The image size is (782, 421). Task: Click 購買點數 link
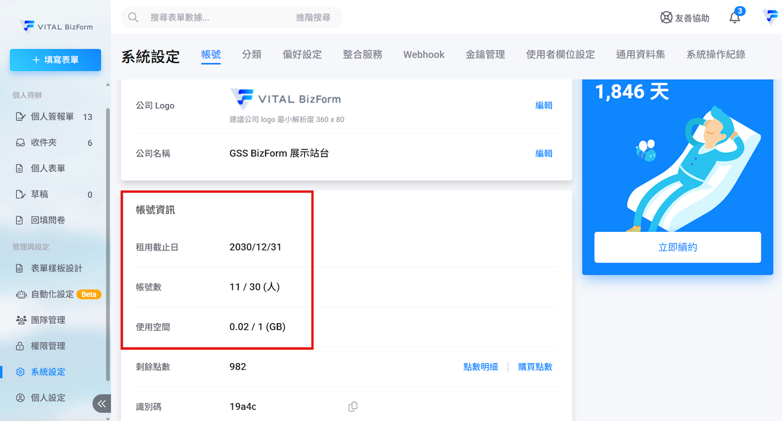point(535,367)
